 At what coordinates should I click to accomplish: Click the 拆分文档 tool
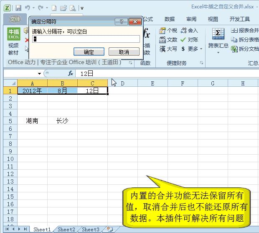(x=245, y=49)
